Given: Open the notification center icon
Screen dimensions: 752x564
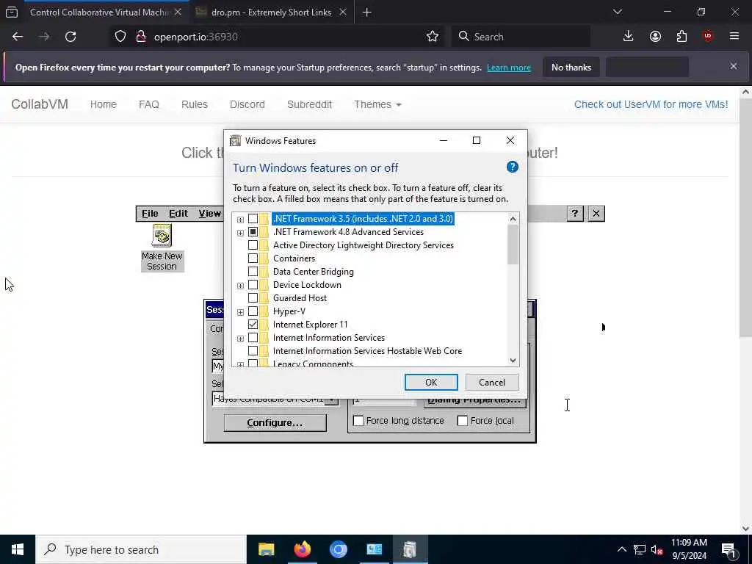Looking at the screenshot, I should point(729,550).
